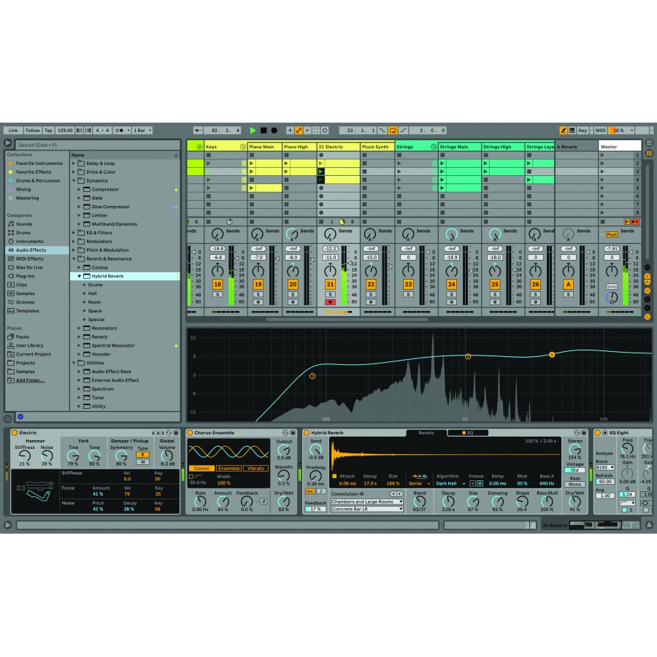Open the Convolution IR Chambers and Large Rooms dropdown
Viewport: 657px width, 657px height.
click(366, 502)
